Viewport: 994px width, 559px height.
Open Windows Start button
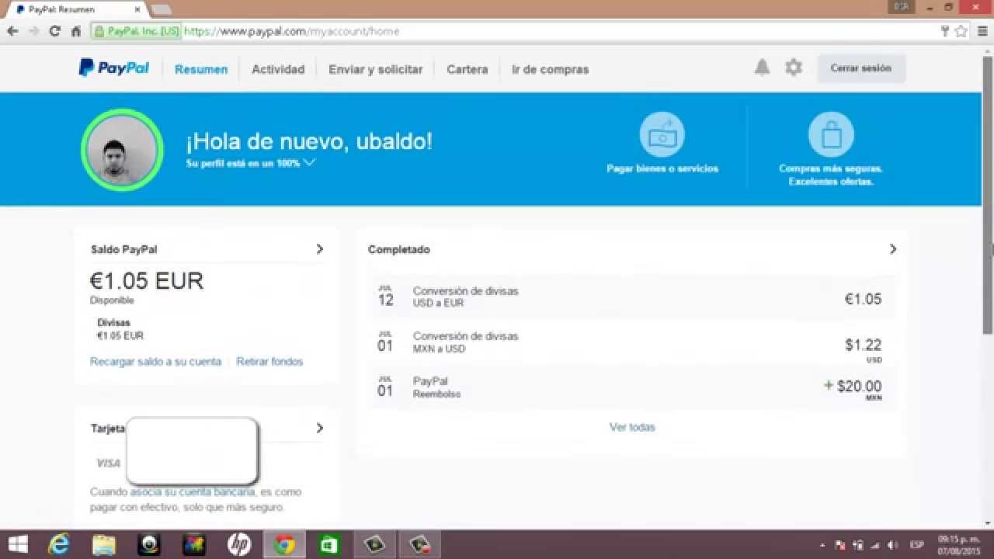click(18, 545)
